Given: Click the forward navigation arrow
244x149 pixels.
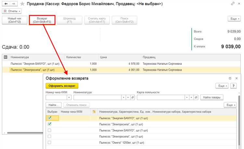Looking at the screenshot, I should click(x=14, y=4).
